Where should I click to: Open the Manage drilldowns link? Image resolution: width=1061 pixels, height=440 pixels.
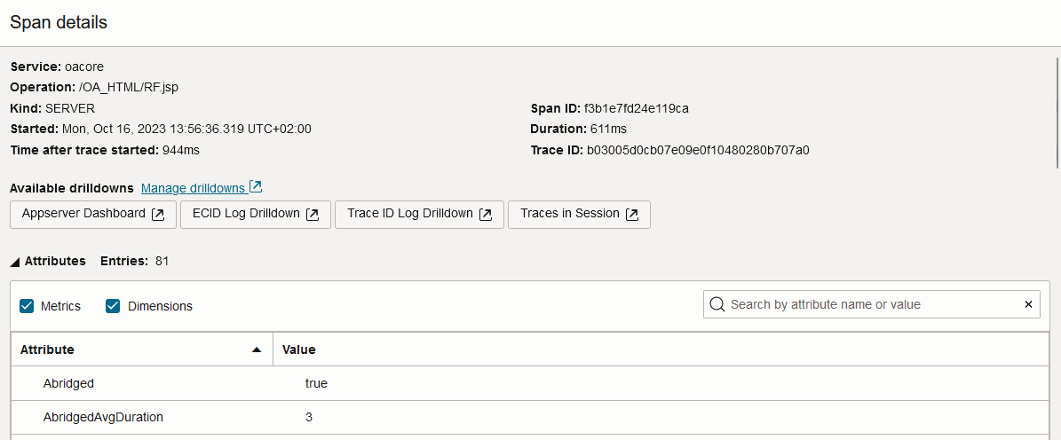[193, 188]
